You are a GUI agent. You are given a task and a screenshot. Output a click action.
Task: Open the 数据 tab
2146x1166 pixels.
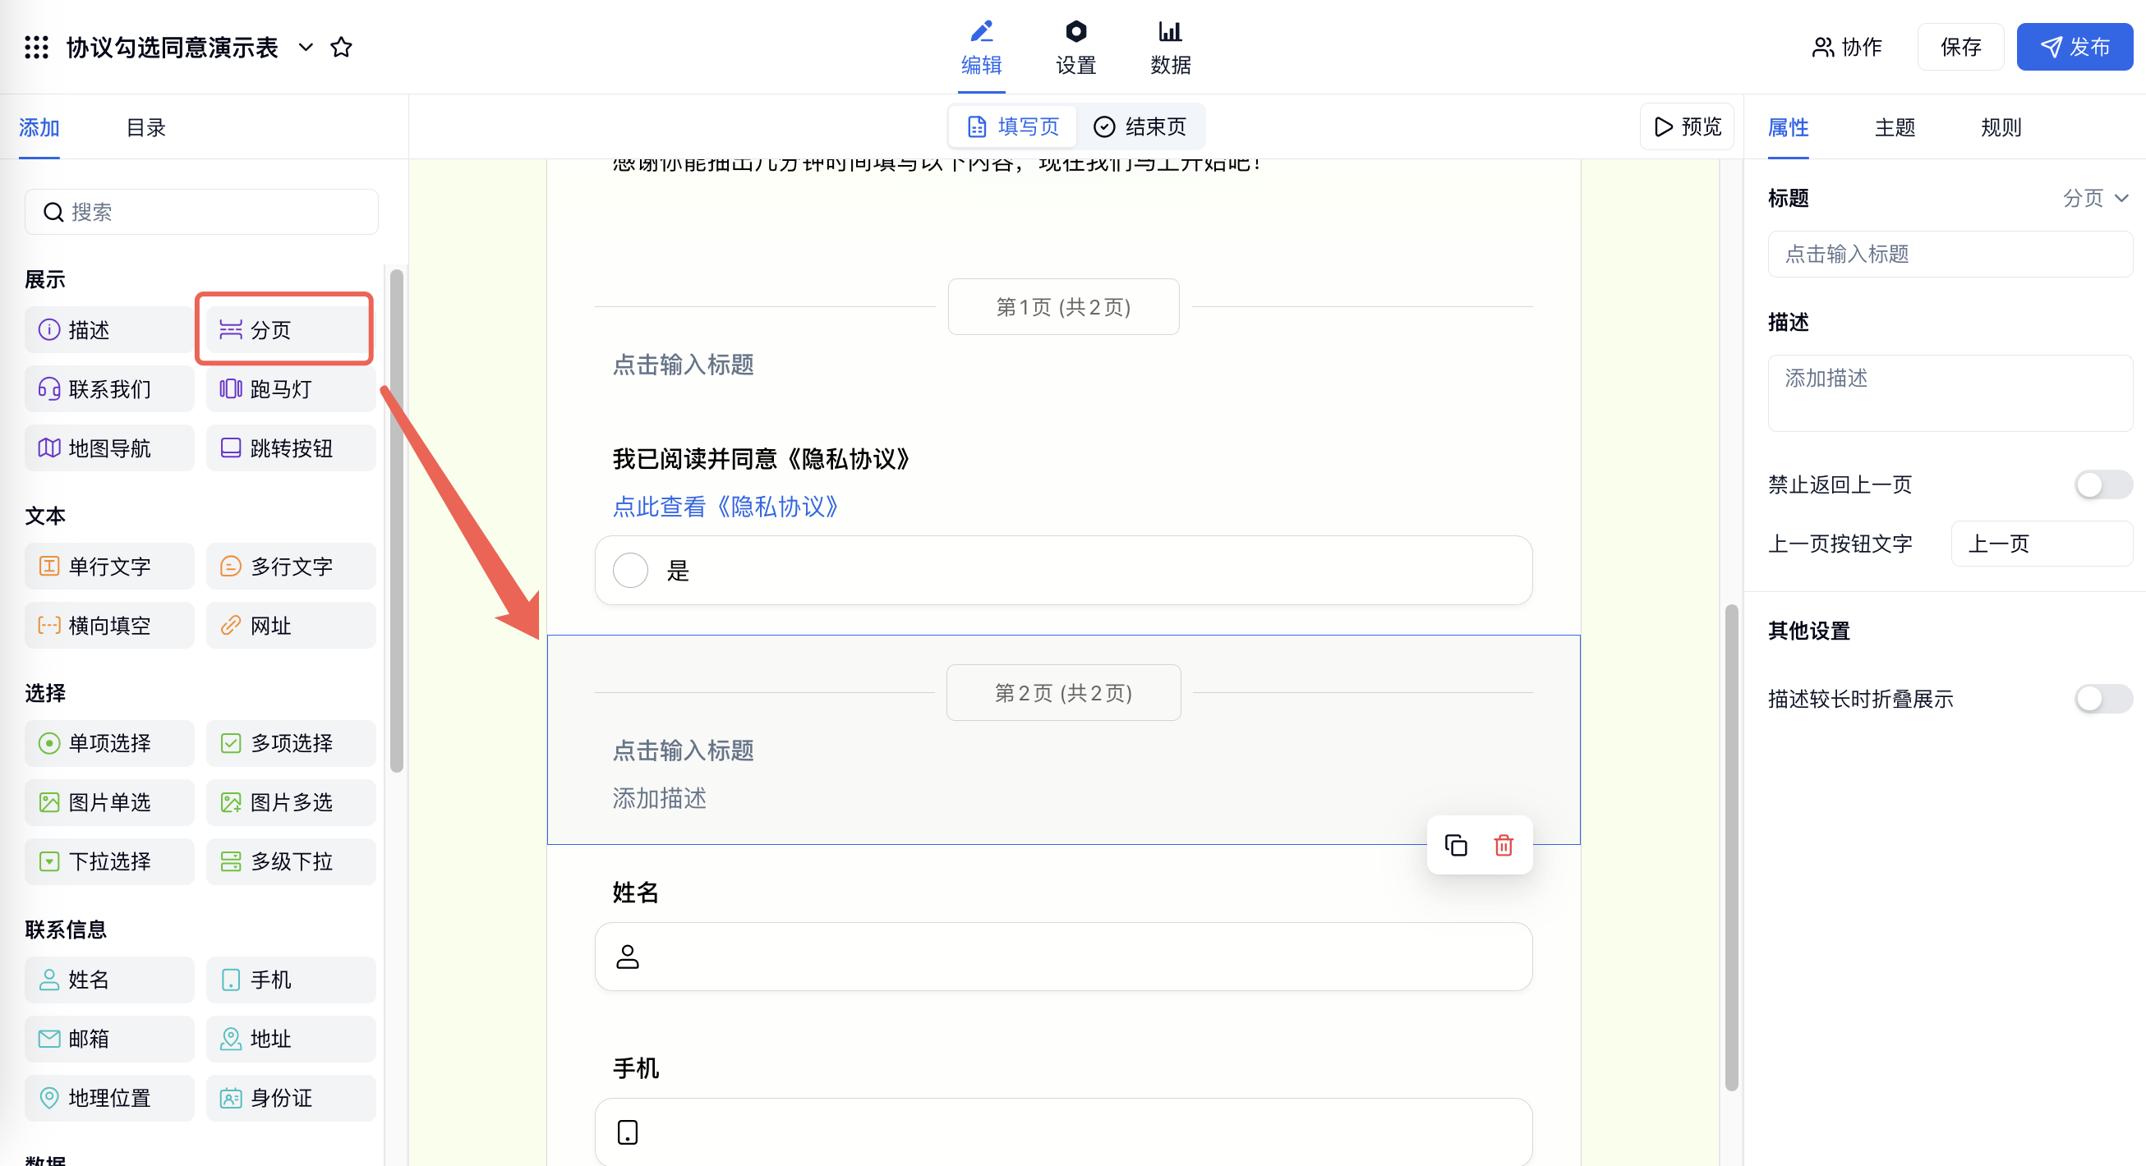[1170, 48]
